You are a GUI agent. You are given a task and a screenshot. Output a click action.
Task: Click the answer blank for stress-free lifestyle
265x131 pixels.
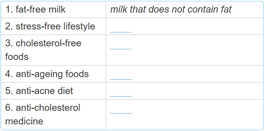point(121,29)
